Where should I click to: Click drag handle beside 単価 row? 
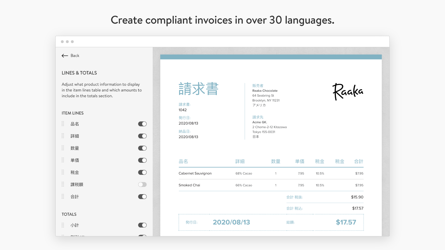point(63,160)
